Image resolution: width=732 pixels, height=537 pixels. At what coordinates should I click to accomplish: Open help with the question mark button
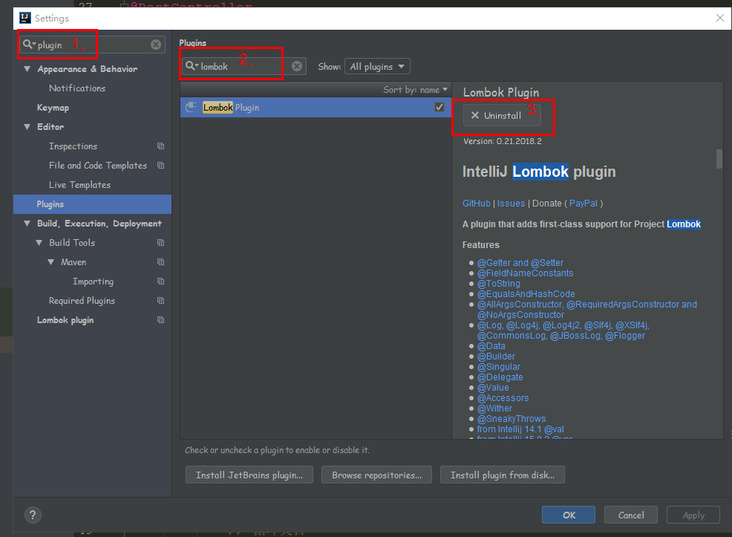pyautogui.click(x=33, y=515)
